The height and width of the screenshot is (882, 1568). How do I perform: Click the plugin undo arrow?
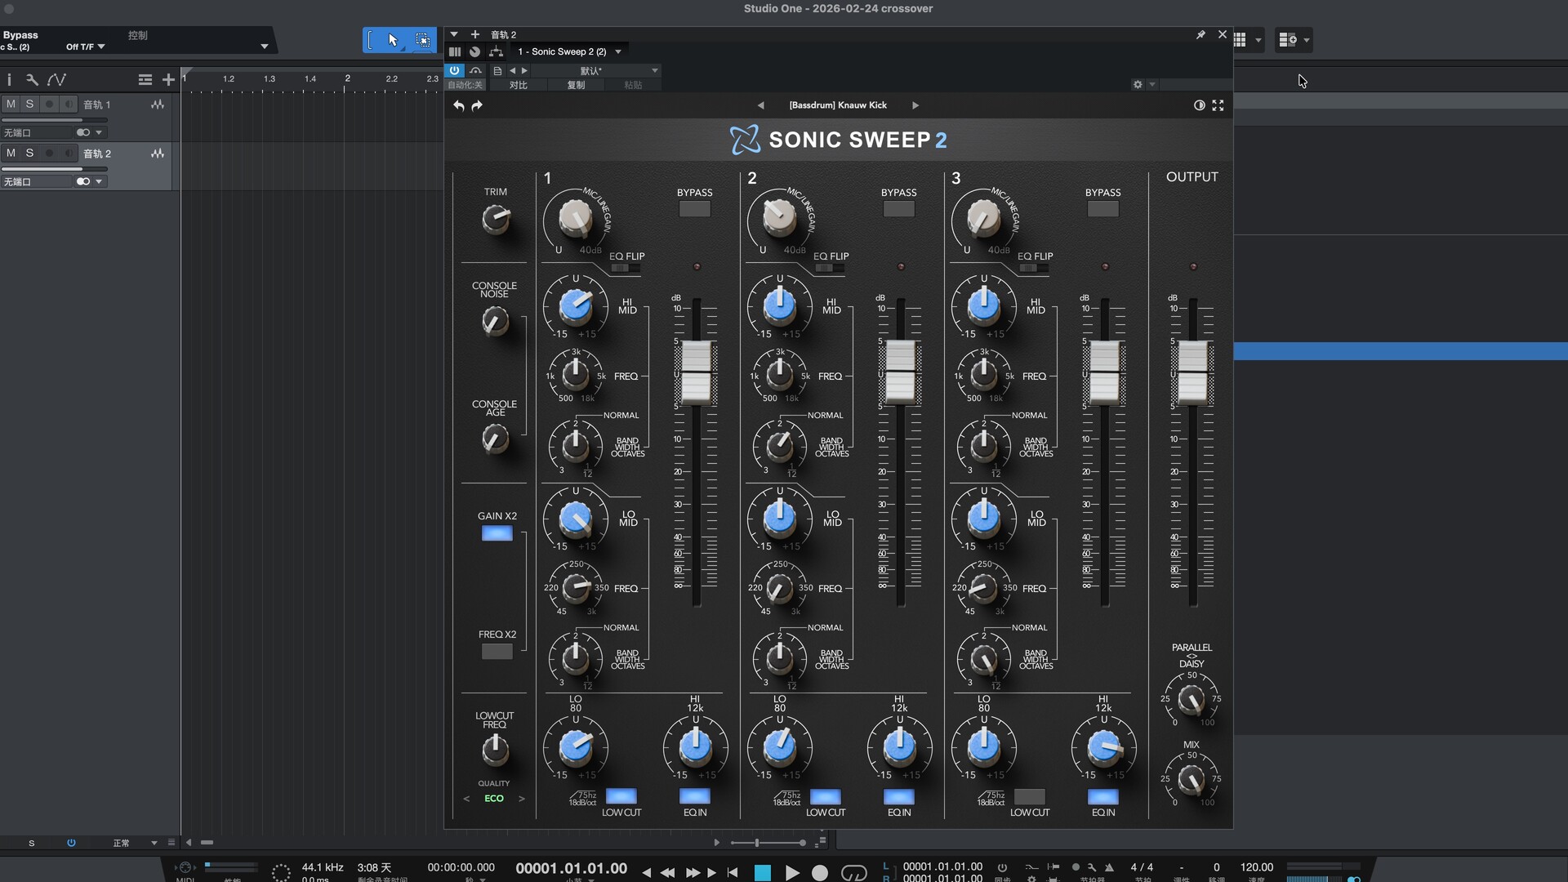[459, 105]
